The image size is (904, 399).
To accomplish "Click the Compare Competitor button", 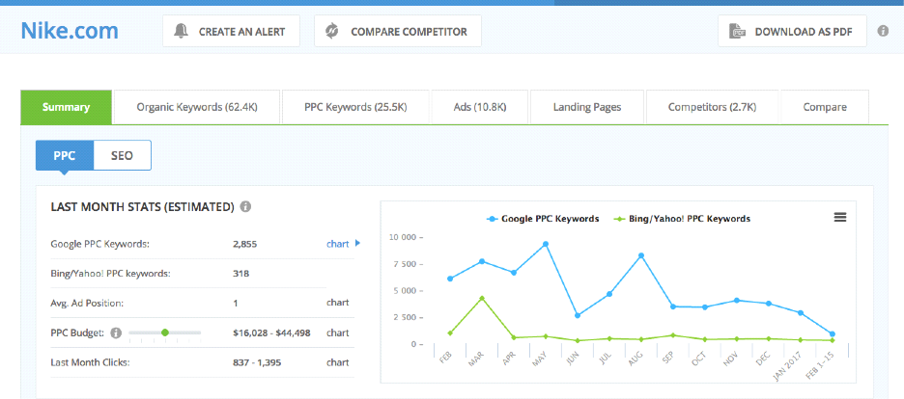I will coord(398,31).
